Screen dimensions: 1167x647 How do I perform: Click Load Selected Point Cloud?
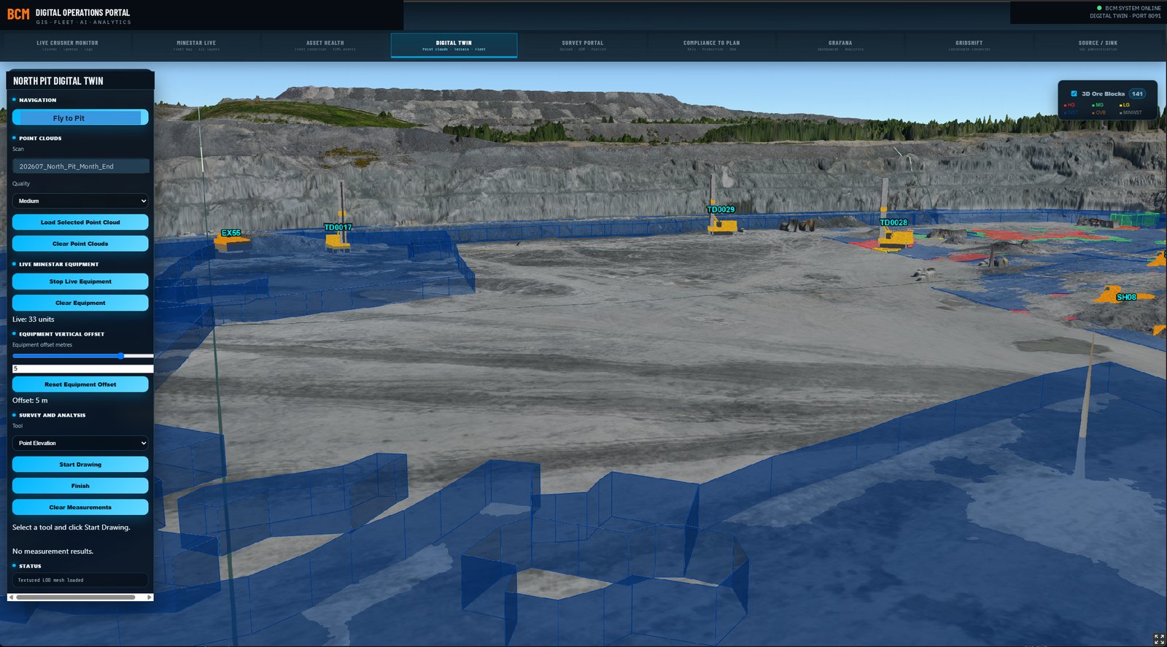[80, 222]
